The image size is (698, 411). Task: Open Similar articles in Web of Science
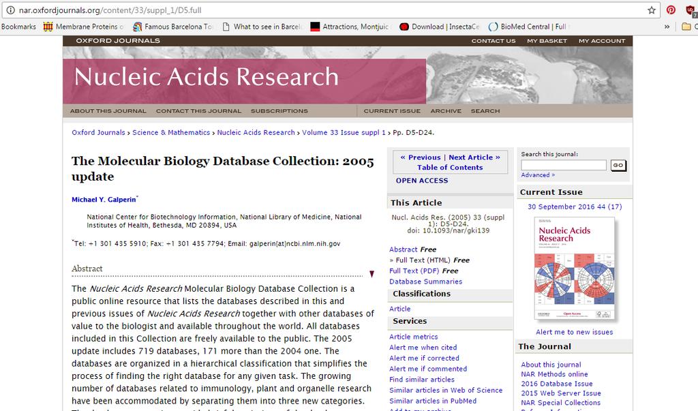tap(446, 390)
